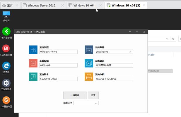Image resolution: width=181 pixels, height=117 pixels.
Task: Click the 系统语言 language icon
Action: click(x=89, y=63)
